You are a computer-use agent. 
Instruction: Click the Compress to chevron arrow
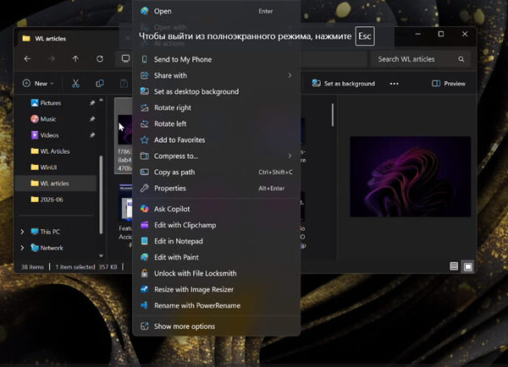click(290, 156)
